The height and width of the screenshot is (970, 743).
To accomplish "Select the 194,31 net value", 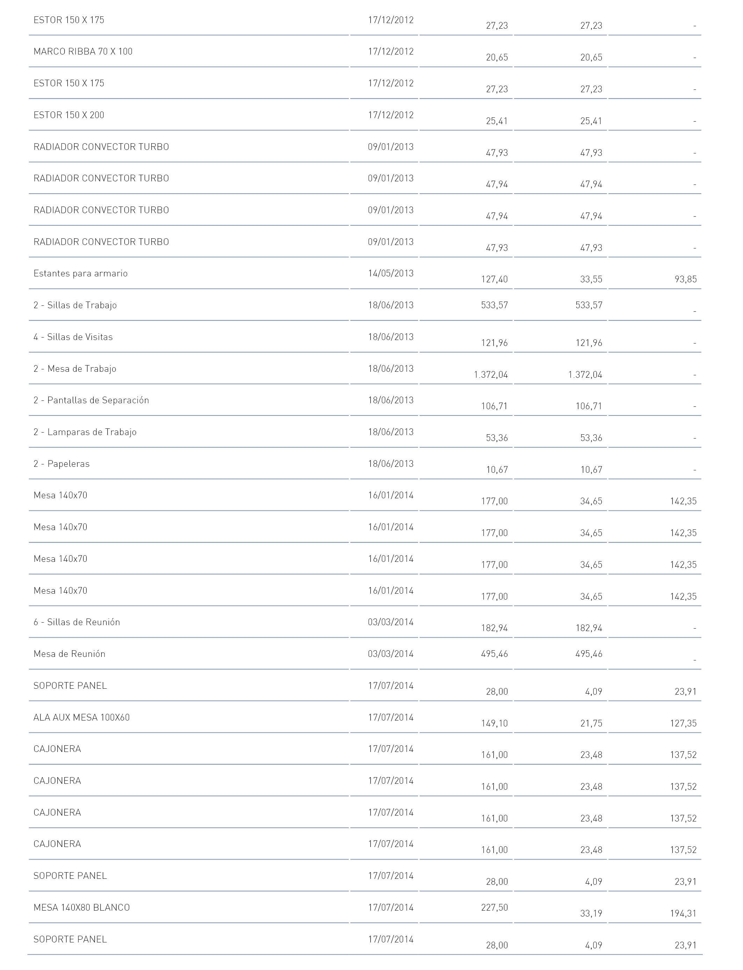I will coord(683,913).
